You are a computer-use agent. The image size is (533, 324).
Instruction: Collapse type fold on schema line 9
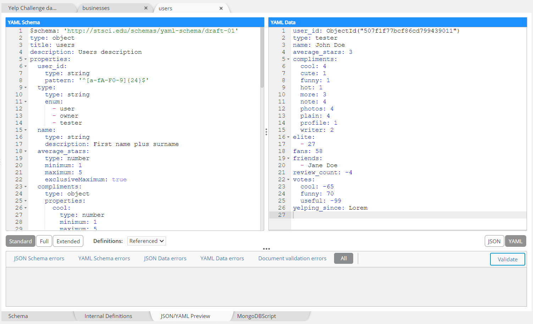point(26,87)
